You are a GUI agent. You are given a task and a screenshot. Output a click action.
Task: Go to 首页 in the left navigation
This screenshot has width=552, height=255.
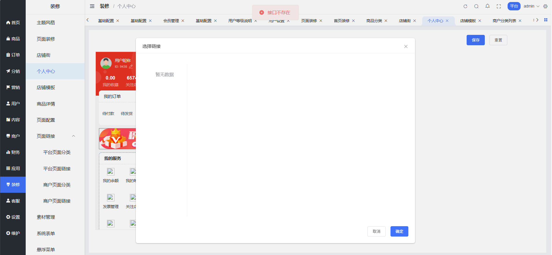(13, 22)
